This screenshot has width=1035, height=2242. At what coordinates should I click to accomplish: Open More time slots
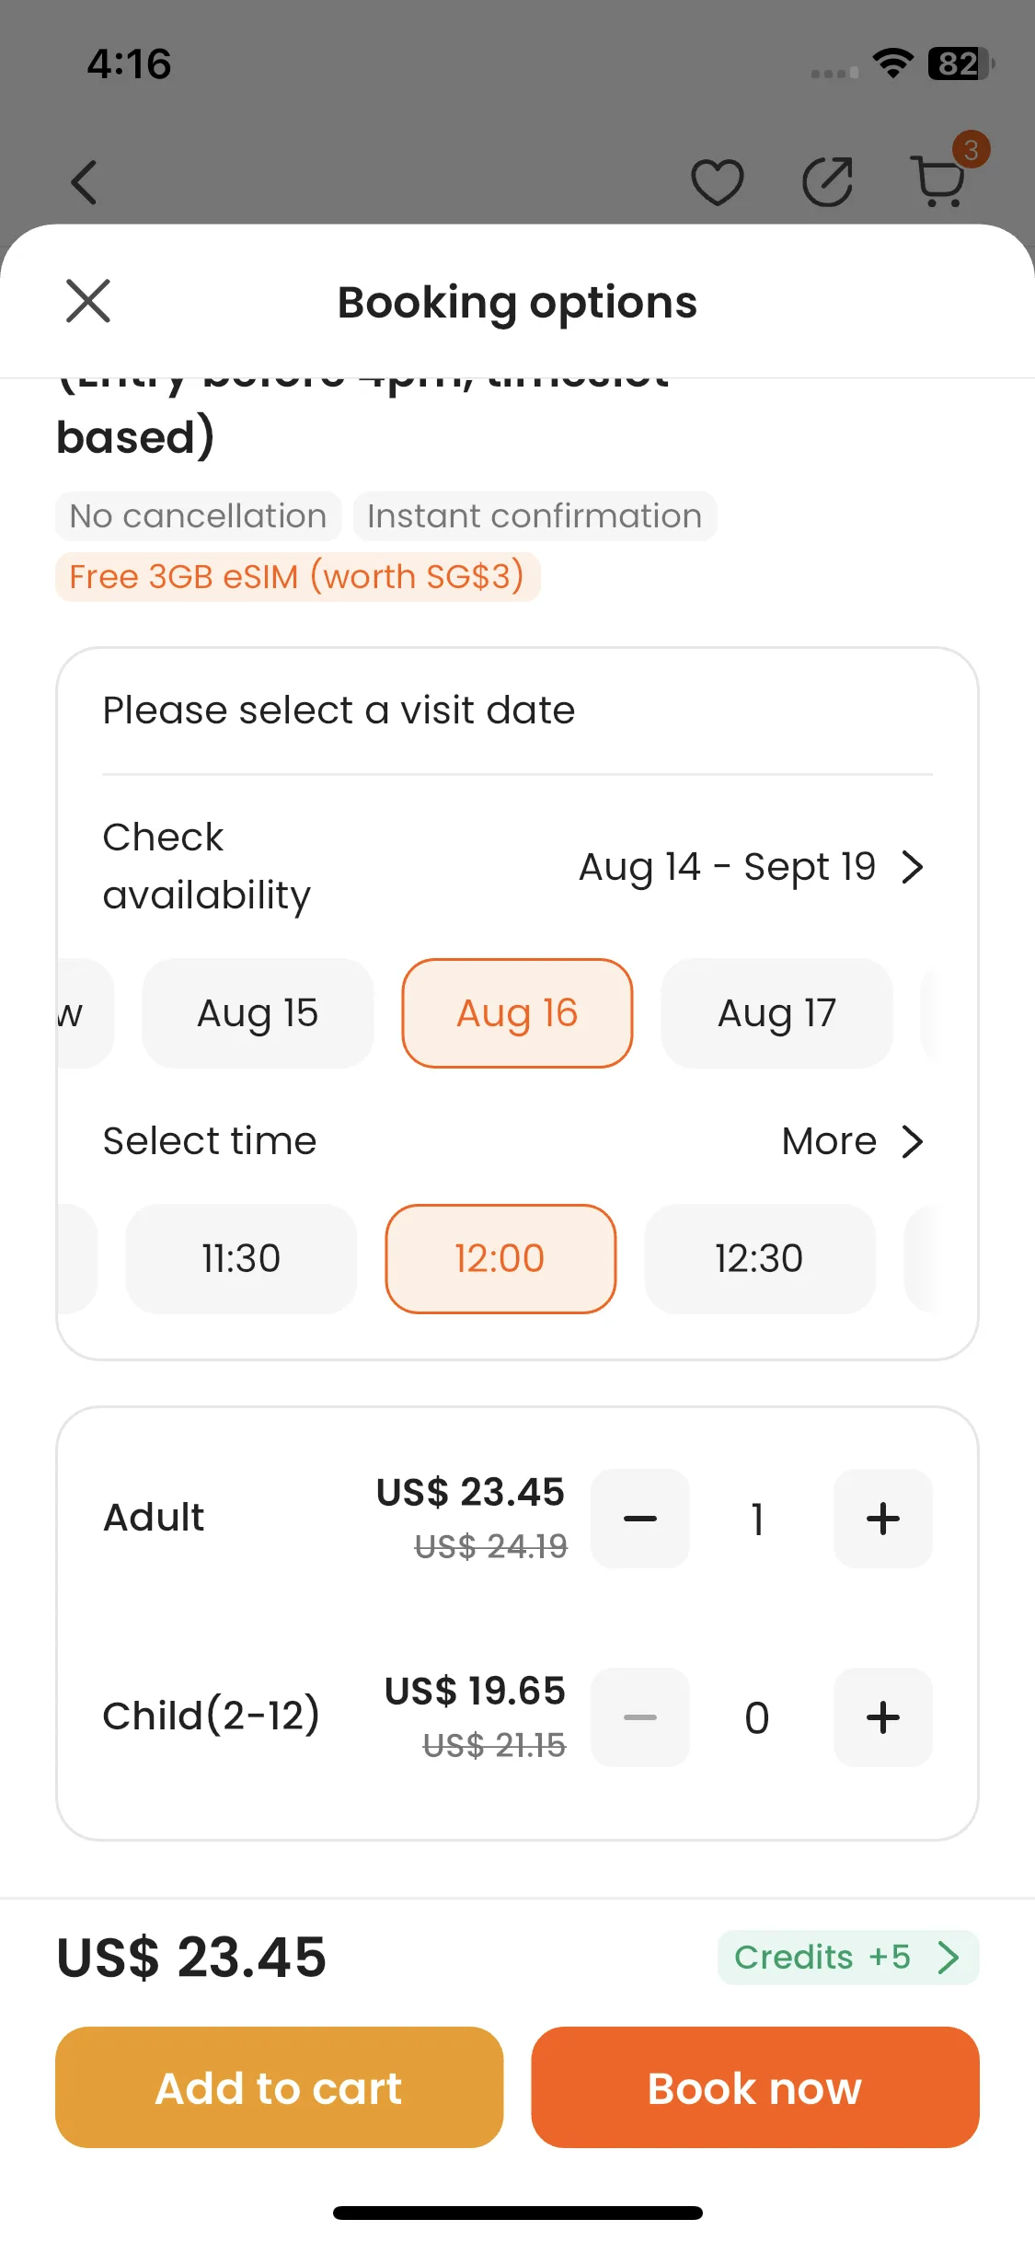[852, 1141]
